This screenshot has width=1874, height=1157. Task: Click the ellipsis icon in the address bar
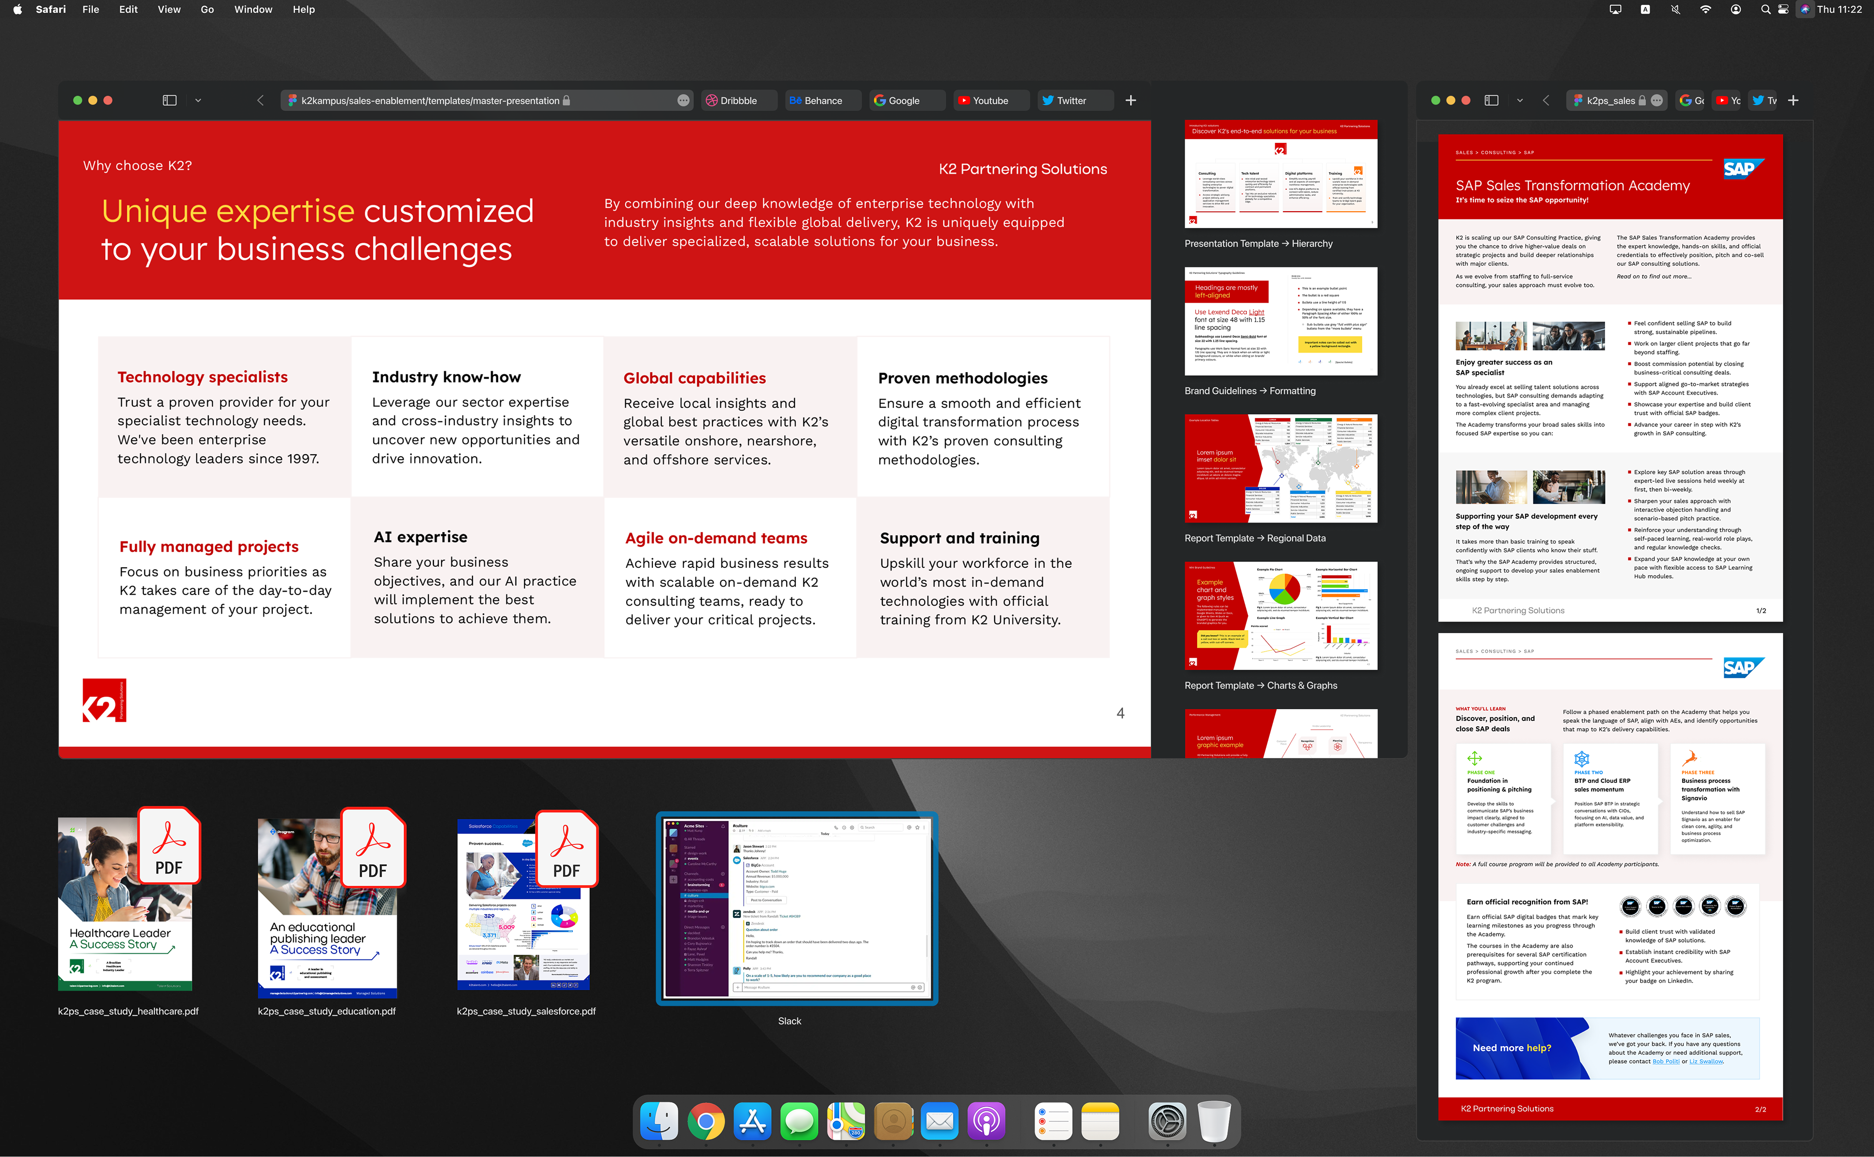[683, 100]
